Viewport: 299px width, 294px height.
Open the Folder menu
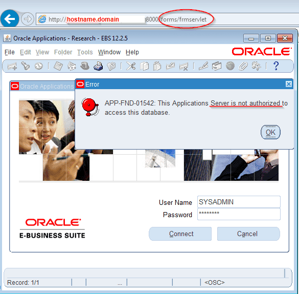pos(63,52)
